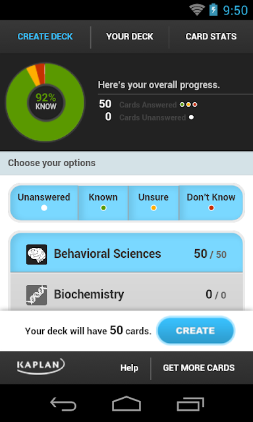253x422 pixels.
Task: Open the Card Stats tab
Action: click(x=211, y=37)
